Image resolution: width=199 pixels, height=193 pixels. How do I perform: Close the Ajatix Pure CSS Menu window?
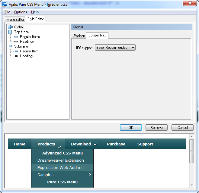[x=190, y=3]
